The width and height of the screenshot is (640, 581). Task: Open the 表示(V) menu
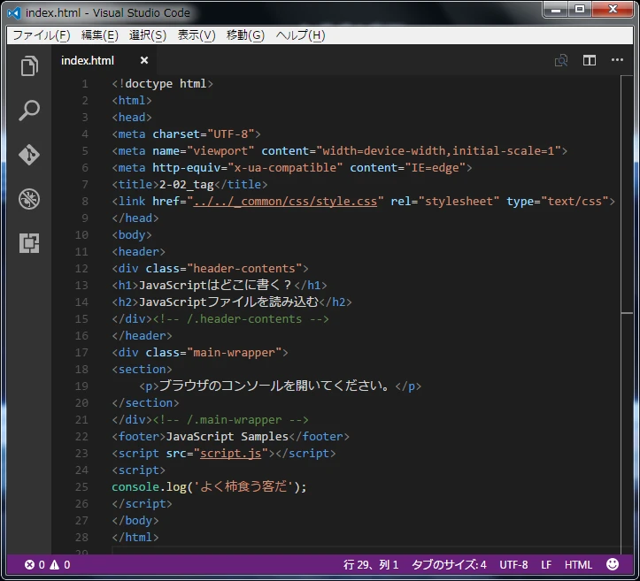197,35
